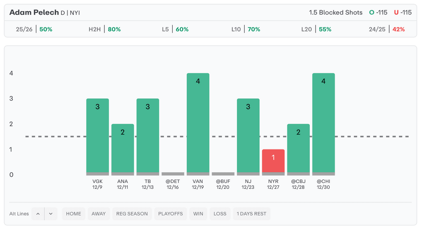Click the Alt Lines down arrow
424x231 pixels.
tap(51, 214)
